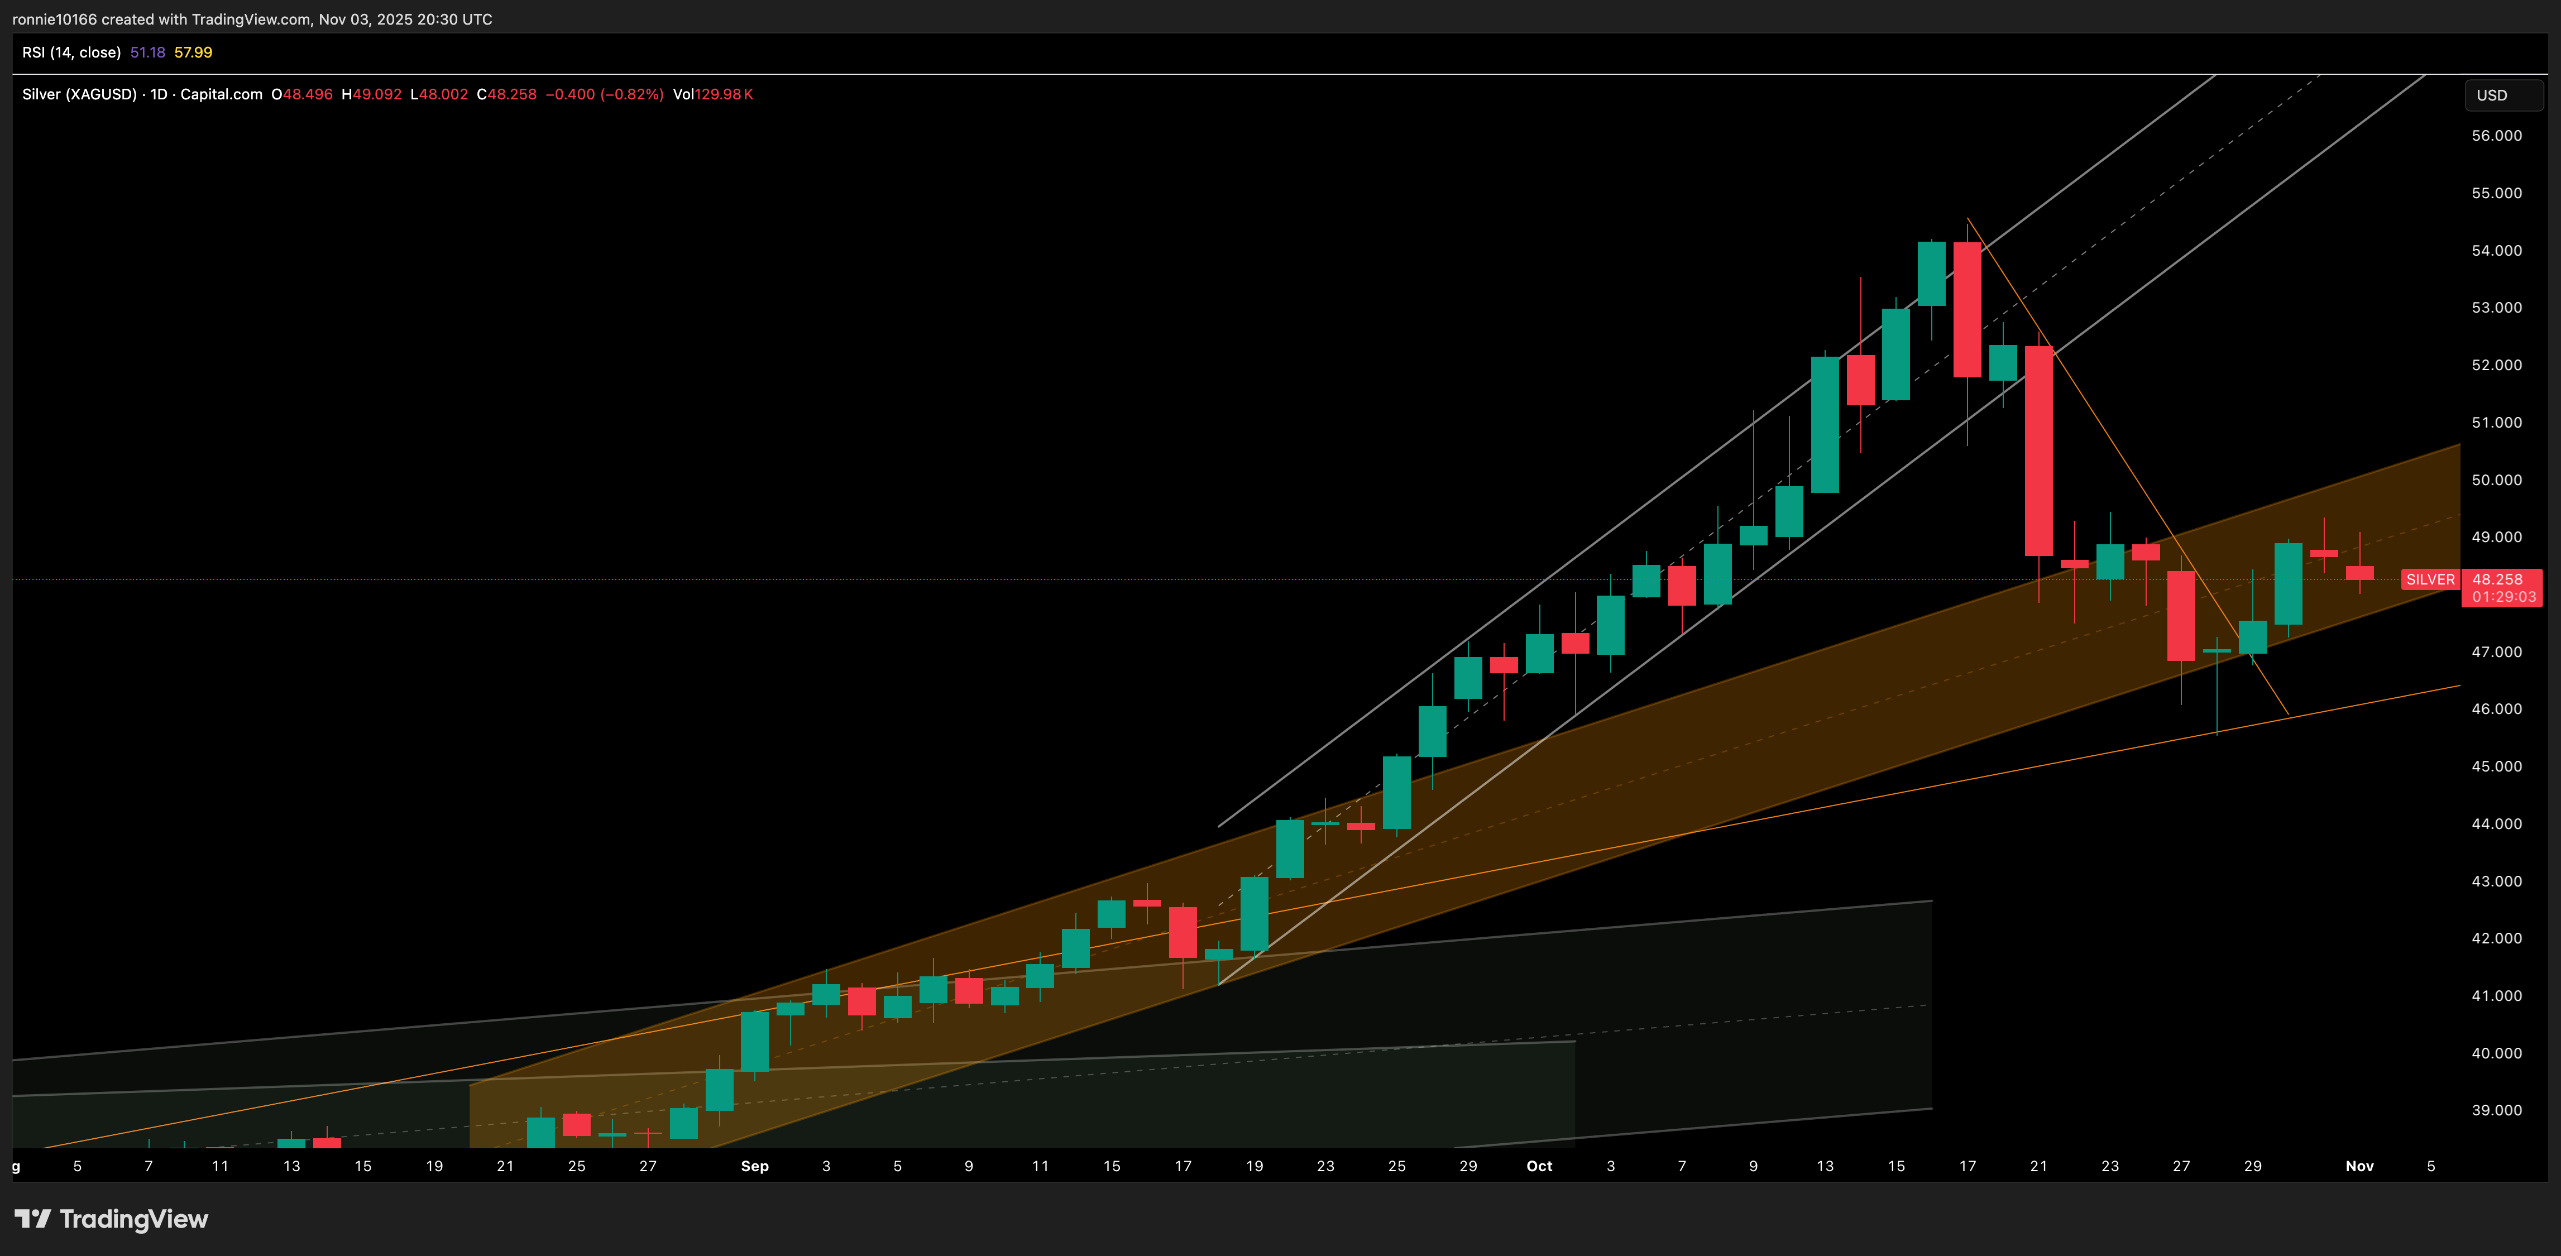2561x1256 pixels.
Task: Click the Oct label on the time axis
Action: point(1540,1166)
